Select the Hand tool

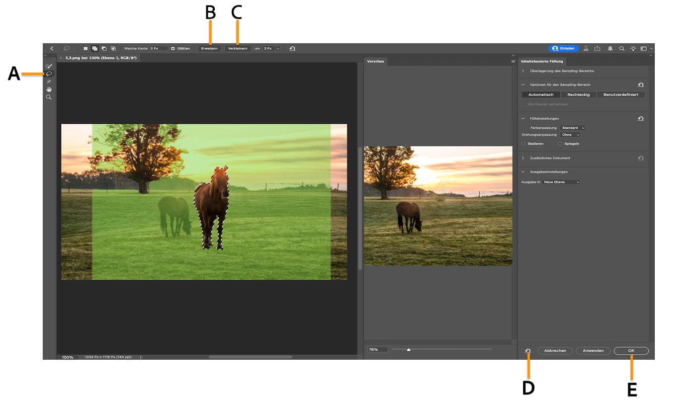point(49,89)
